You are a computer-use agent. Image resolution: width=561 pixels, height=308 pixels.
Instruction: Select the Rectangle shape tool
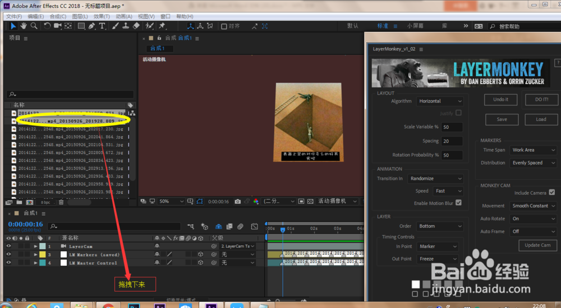(x=81, y=26)
